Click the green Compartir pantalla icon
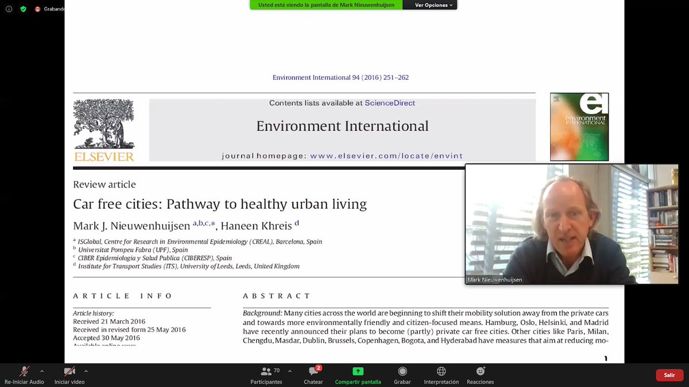 [358, 372]
